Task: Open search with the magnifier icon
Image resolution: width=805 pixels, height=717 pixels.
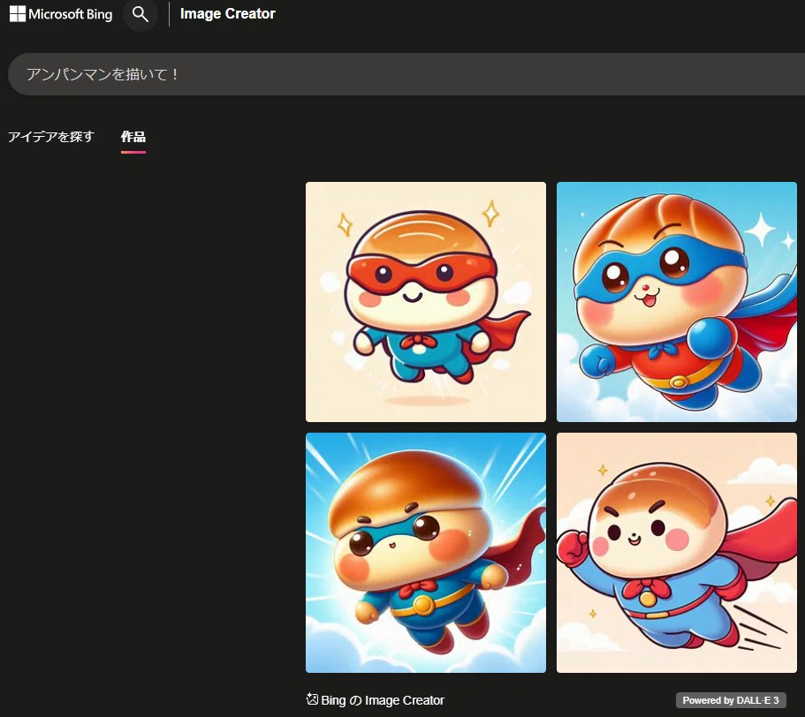Action: tap(140, 14)
